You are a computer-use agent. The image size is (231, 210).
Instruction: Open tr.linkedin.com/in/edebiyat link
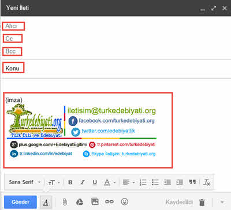point(46,154)
